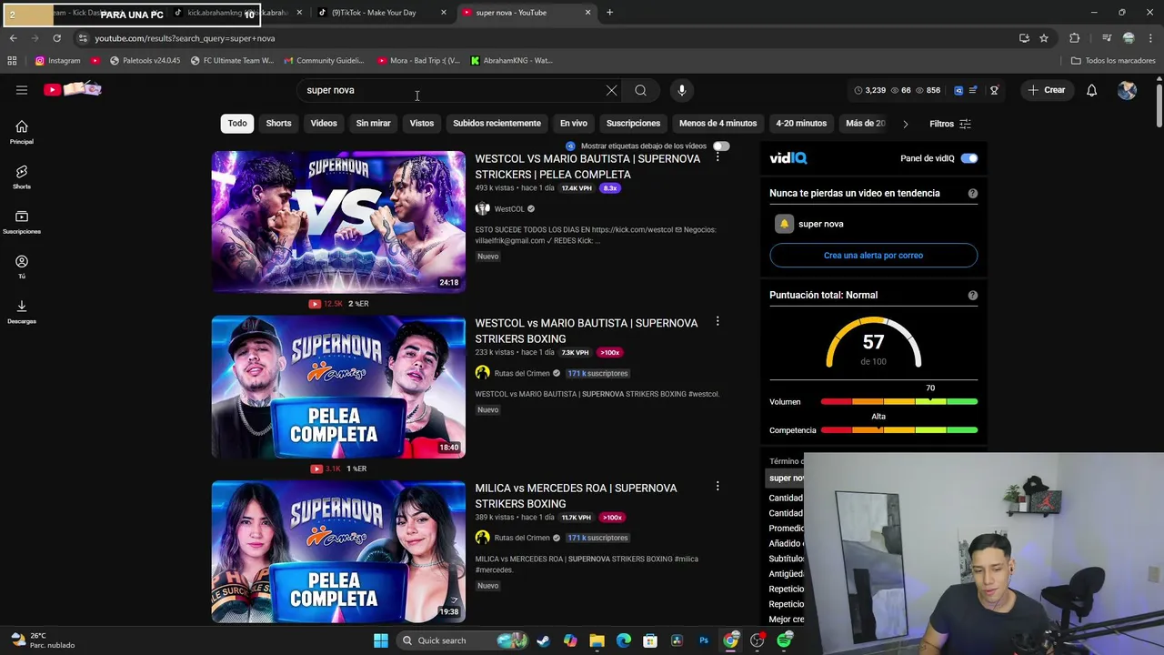
Task: Open help icon beside Puntuación total
Action: (x=973, y=295)
